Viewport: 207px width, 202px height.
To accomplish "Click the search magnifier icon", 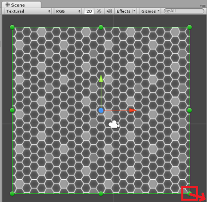I will click(x=167, y=11).
